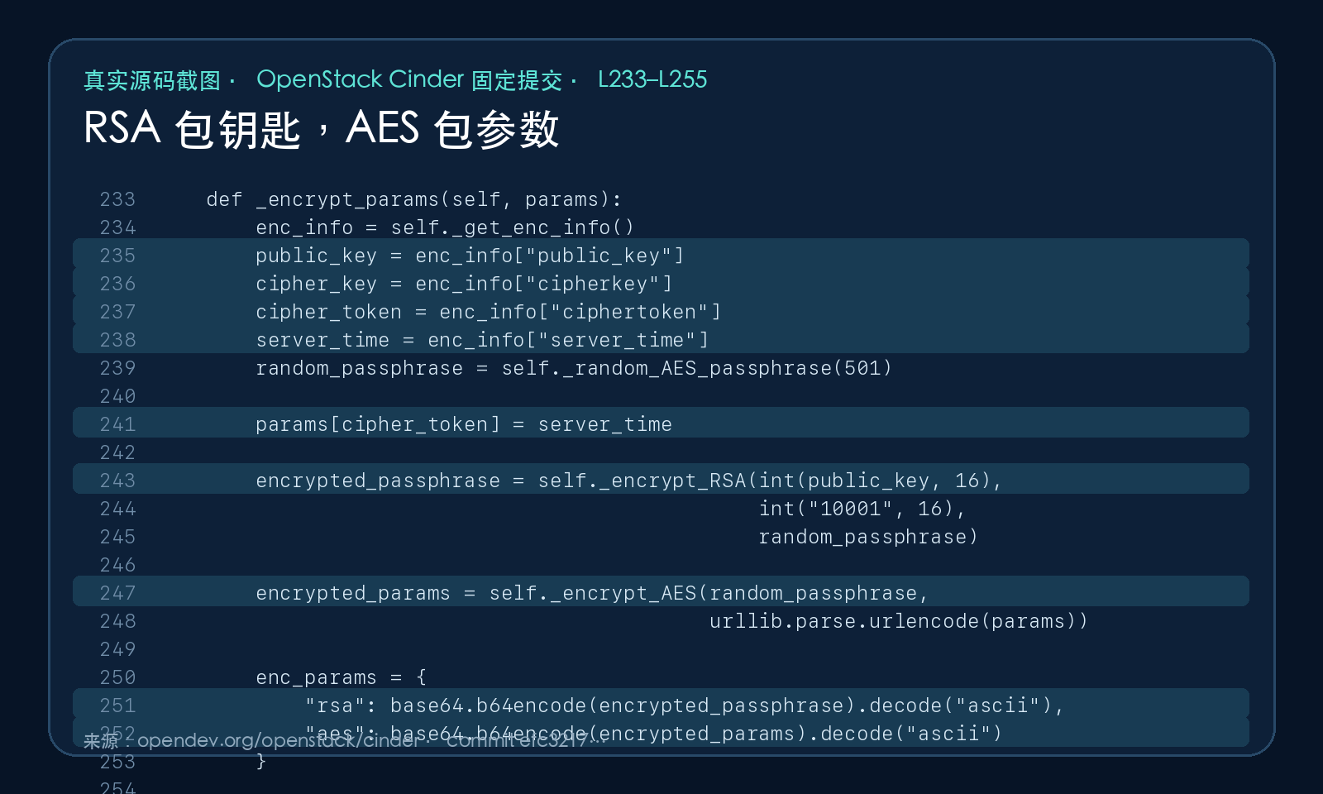Click line 241 'params[cipher_token] = server_time'
The width and height of the screenshot is (1323, 794).
coord(661,423)
